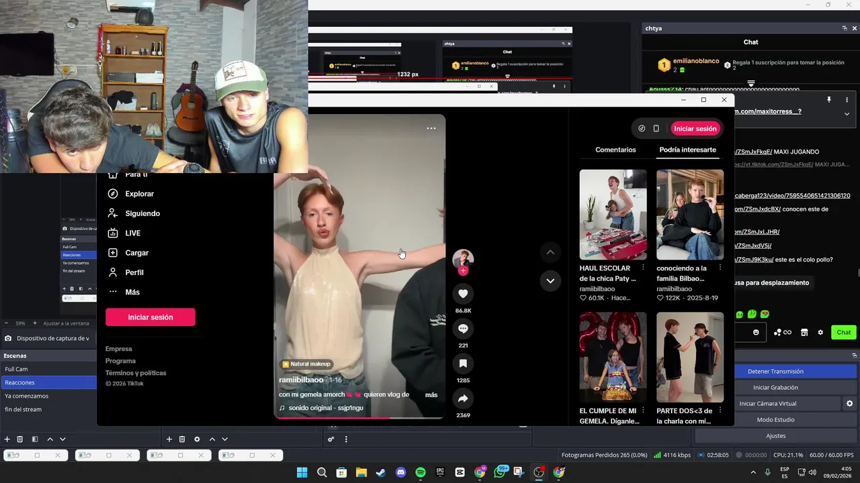This screenshot has width=860, height=483.
Task: Add a new source with the plus icon in sources toolbar
Action: pos(169,439)
